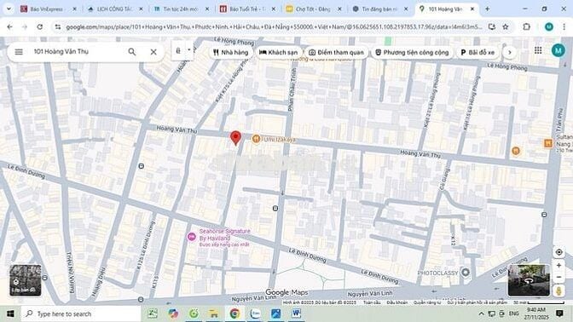Click the Điều khoản link in footer
Viewport: 573px width, 322px height.
[397, 302]
